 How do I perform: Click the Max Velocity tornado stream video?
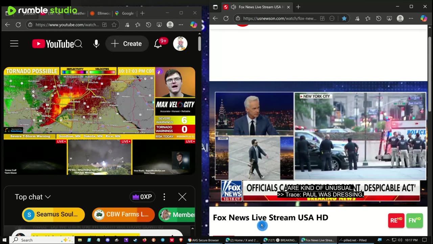(99, 121)
